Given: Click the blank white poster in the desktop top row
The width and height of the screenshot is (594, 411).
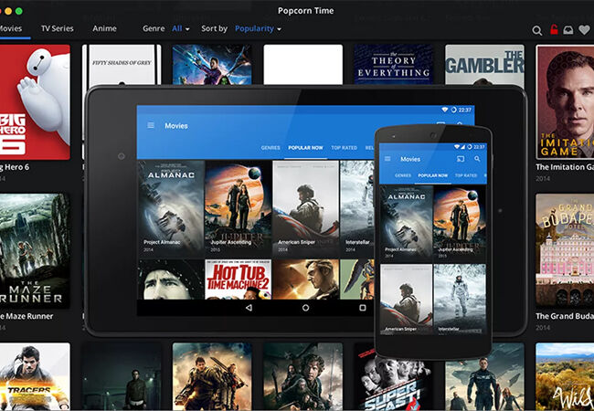Looking at the screenshot, I should [303, 64].
